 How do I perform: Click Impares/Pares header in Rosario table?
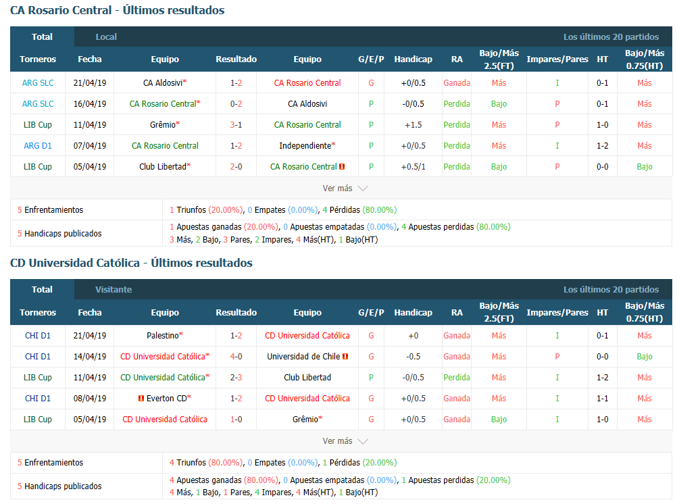click(557, 59)
